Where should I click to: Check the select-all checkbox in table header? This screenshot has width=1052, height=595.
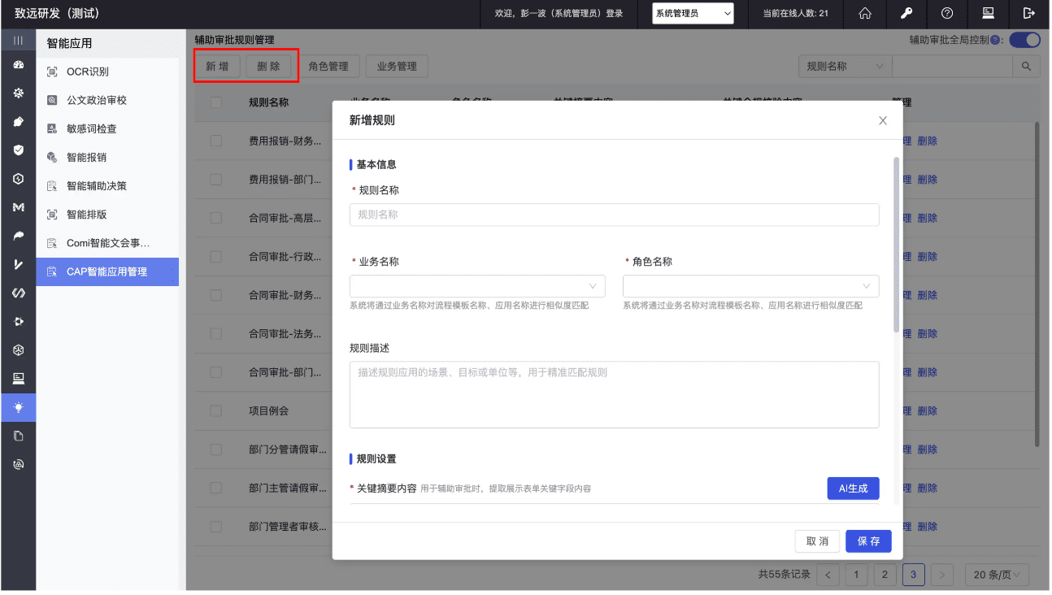click(215, 103)
